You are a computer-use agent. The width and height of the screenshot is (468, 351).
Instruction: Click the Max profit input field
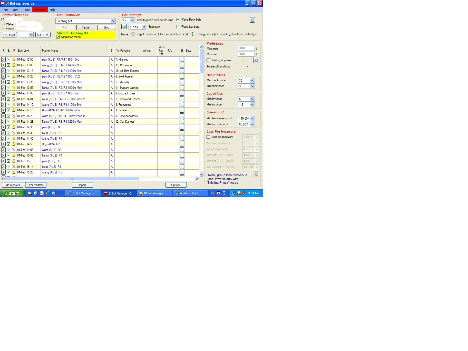[246, 48]
